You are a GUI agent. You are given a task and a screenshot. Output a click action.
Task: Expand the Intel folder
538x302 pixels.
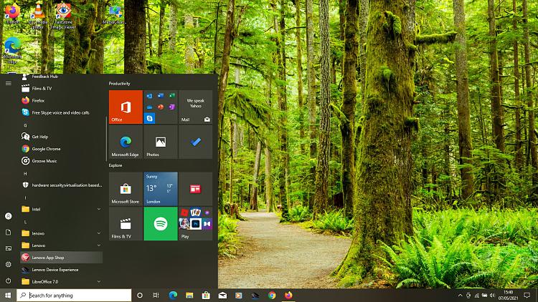(62, 209)
